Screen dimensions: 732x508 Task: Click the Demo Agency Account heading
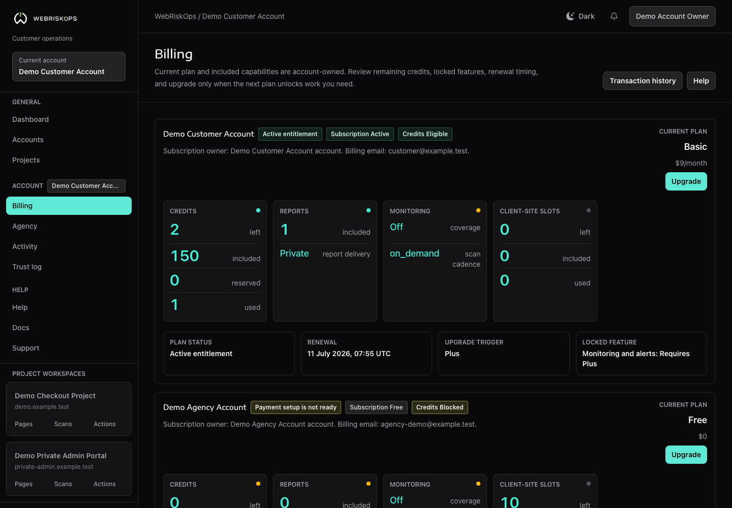point(204,407)
